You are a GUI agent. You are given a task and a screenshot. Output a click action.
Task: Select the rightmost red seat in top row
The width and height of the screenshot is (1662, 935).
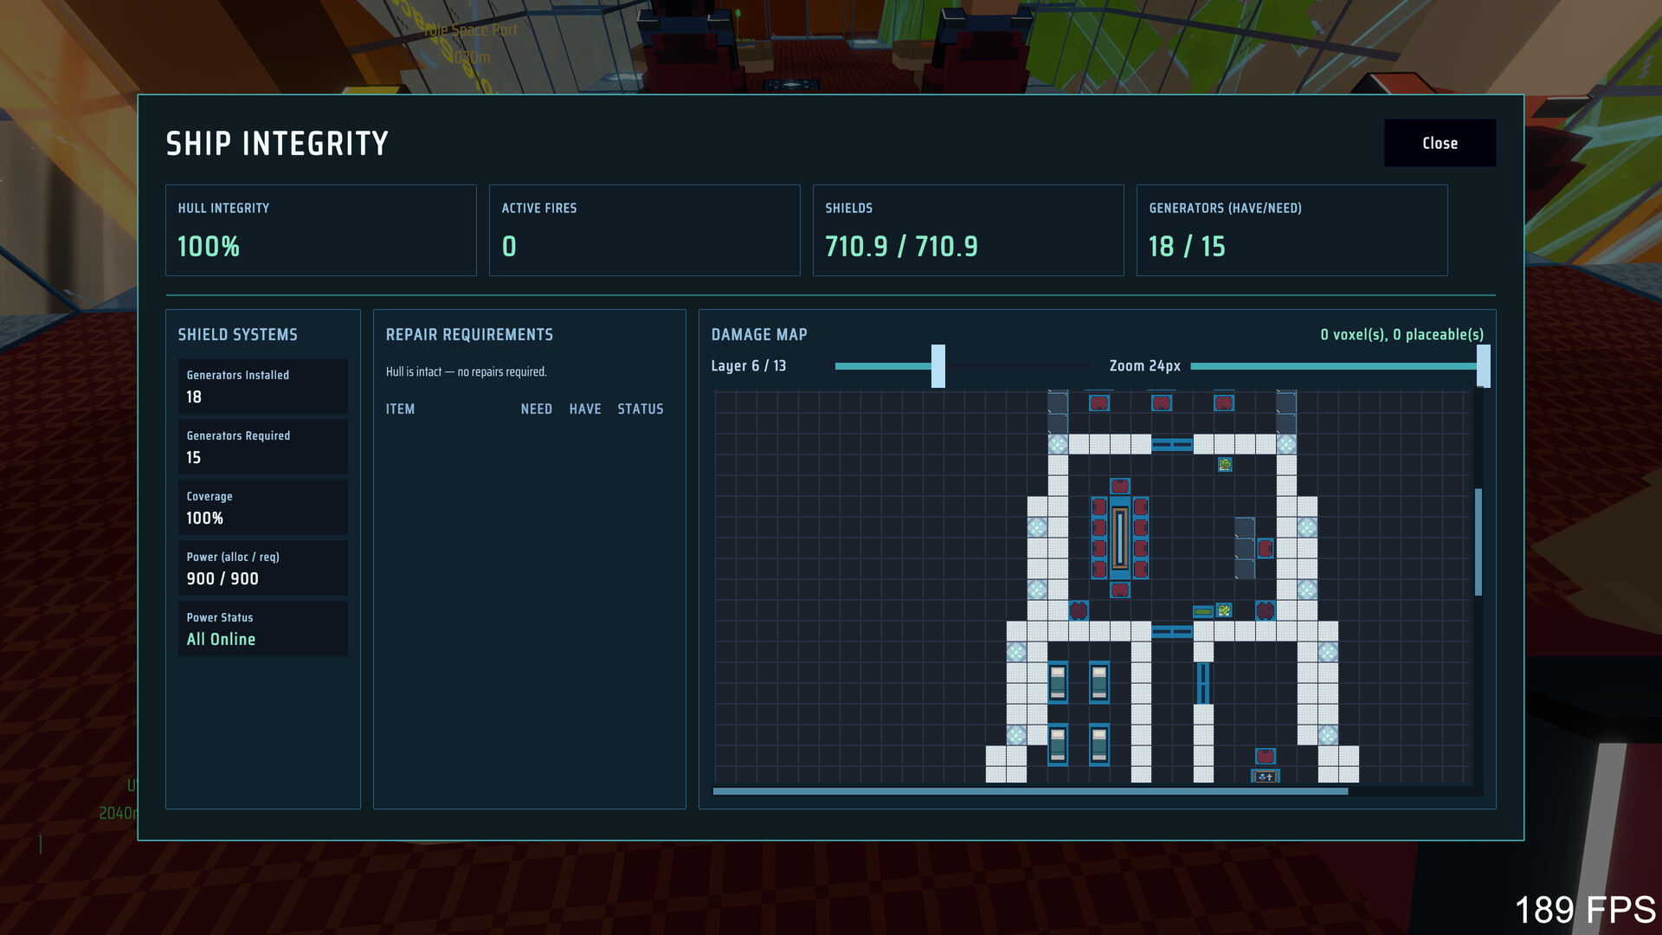[1224, 403]
